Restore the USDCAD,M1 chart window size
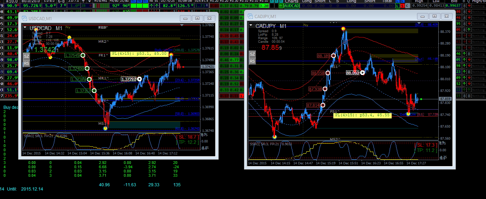This screenshot has width=486, height=199. [197, 18]
